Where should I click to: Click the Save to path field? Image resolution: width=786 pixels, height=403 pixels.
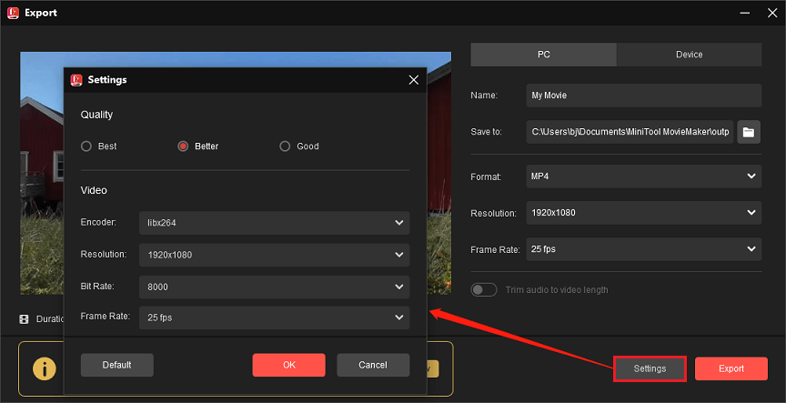pos(630,132)
